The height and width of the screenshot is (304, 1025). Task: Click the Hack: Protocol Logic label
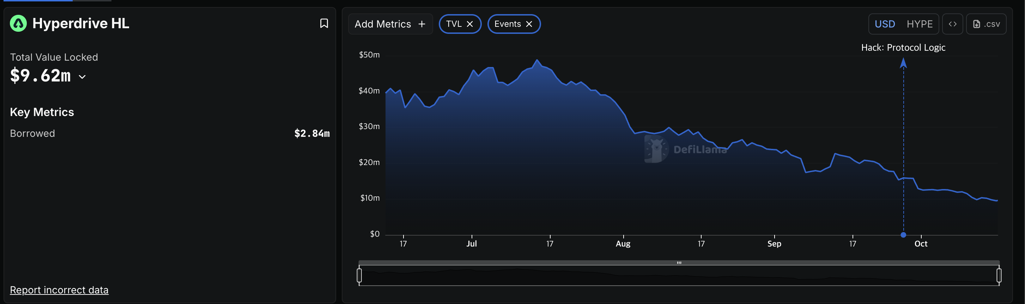(903, 47)
